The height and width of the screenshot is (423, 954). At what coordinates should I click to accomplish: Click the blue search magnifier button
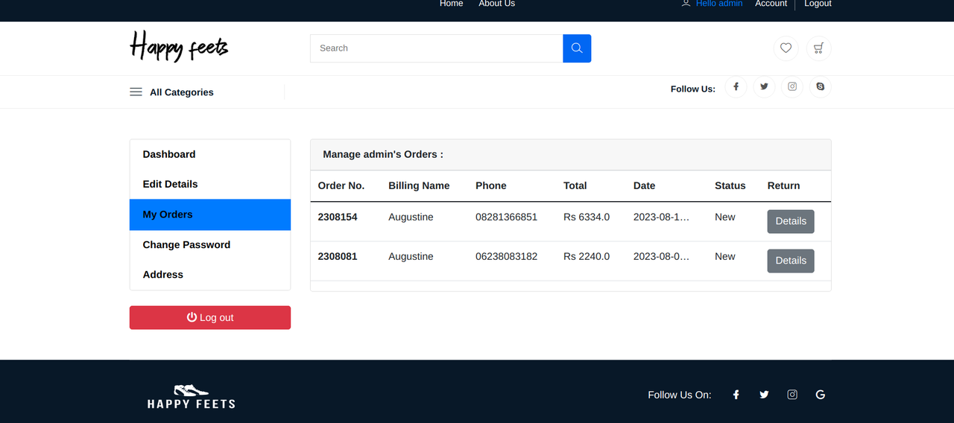577,48
